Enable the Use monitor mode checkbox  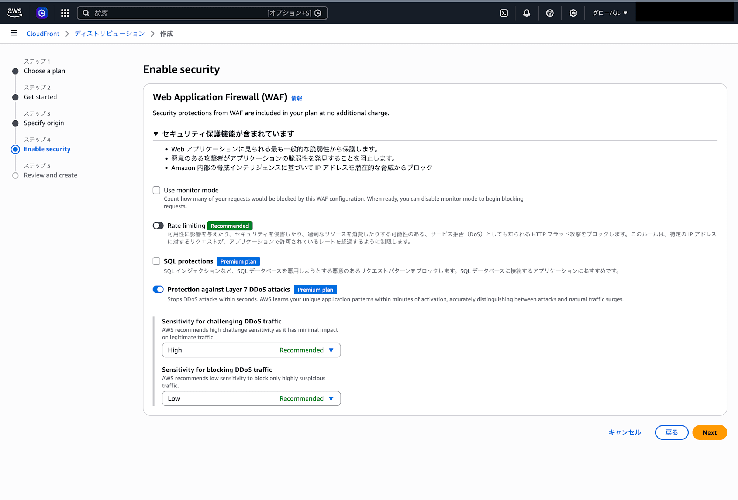click(156, 190)
